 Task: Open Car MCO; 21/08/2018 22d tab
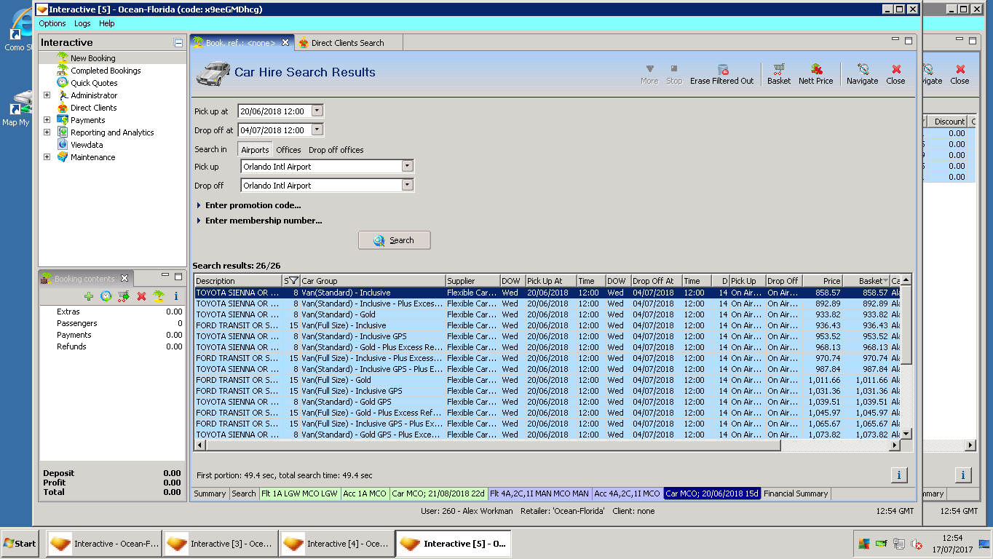439,493
